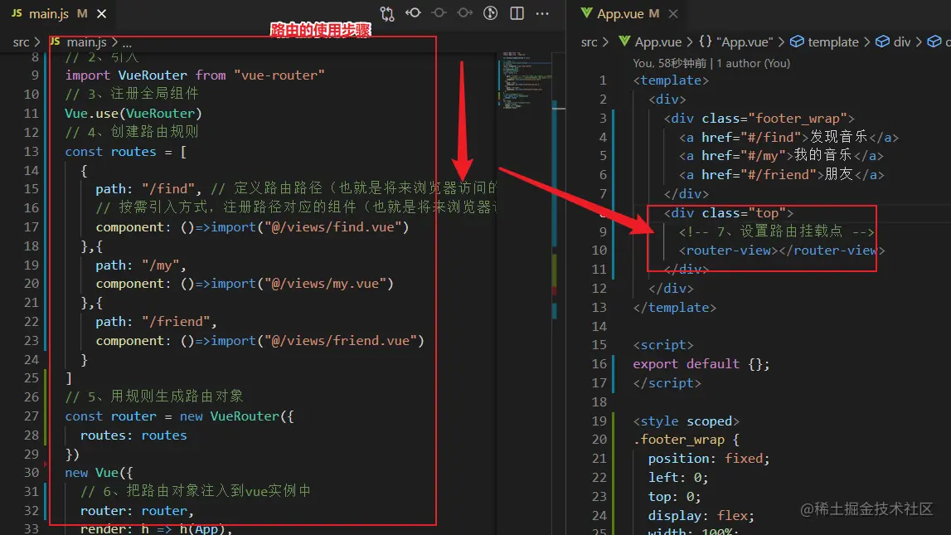Click 'export default {};' in App.vue
The width and height of the screenshot is (951, 535).
coord(701,363)
